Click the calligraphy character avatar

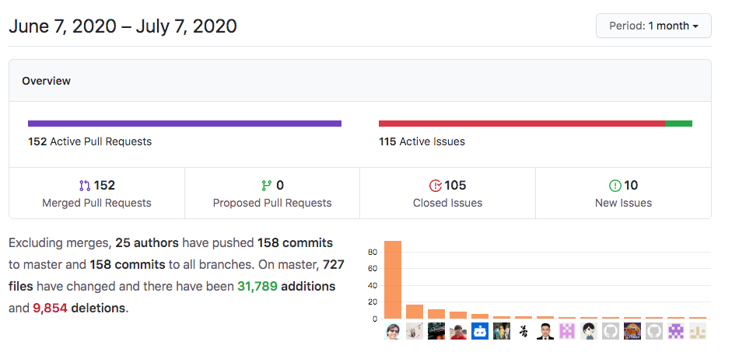click(524, 332)
